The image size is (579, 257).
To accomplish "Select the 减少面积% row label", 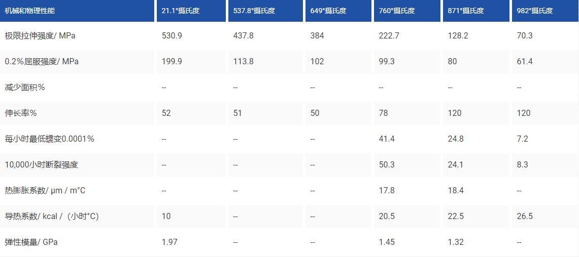I will pos(25,88).
